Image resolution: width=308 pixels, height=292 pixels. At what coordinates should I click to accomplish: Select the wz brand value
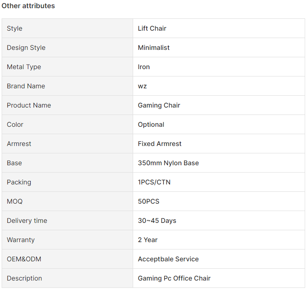click(x=142, y=86)
